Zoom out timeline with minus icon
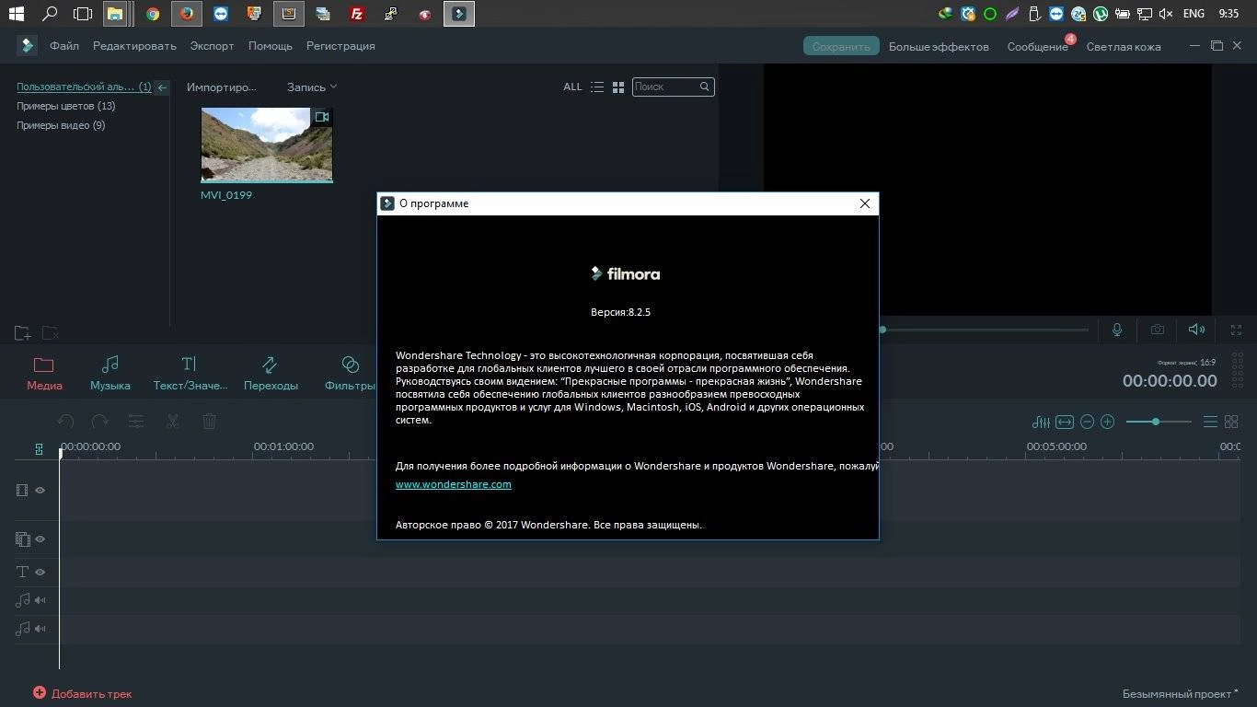Image resolution: width=1257 pixels, height=707 pixels. (x=1087, y=422)
